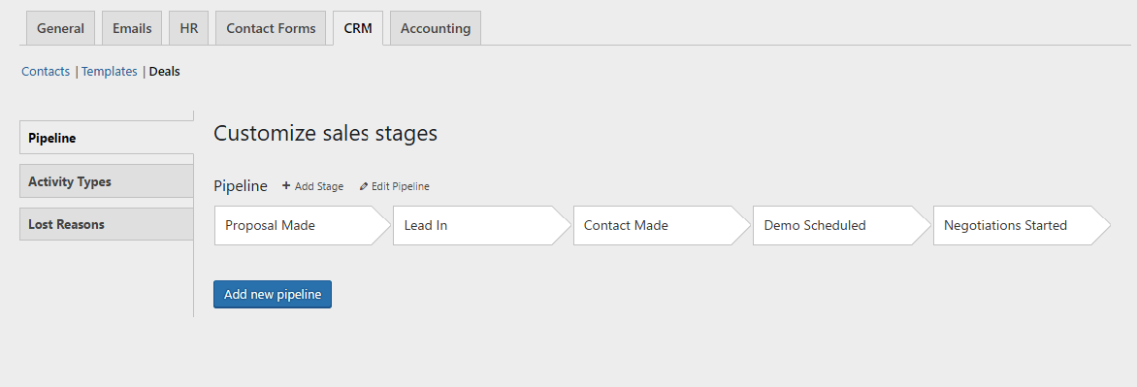Select the Deals sub-section
Viewport: 1137px width, 387px height.
click(x=165, y=71)
